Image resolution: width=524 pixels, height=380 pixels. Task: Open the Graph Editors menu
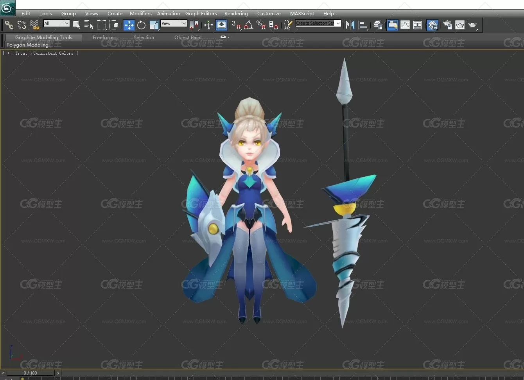pos(201,13)
